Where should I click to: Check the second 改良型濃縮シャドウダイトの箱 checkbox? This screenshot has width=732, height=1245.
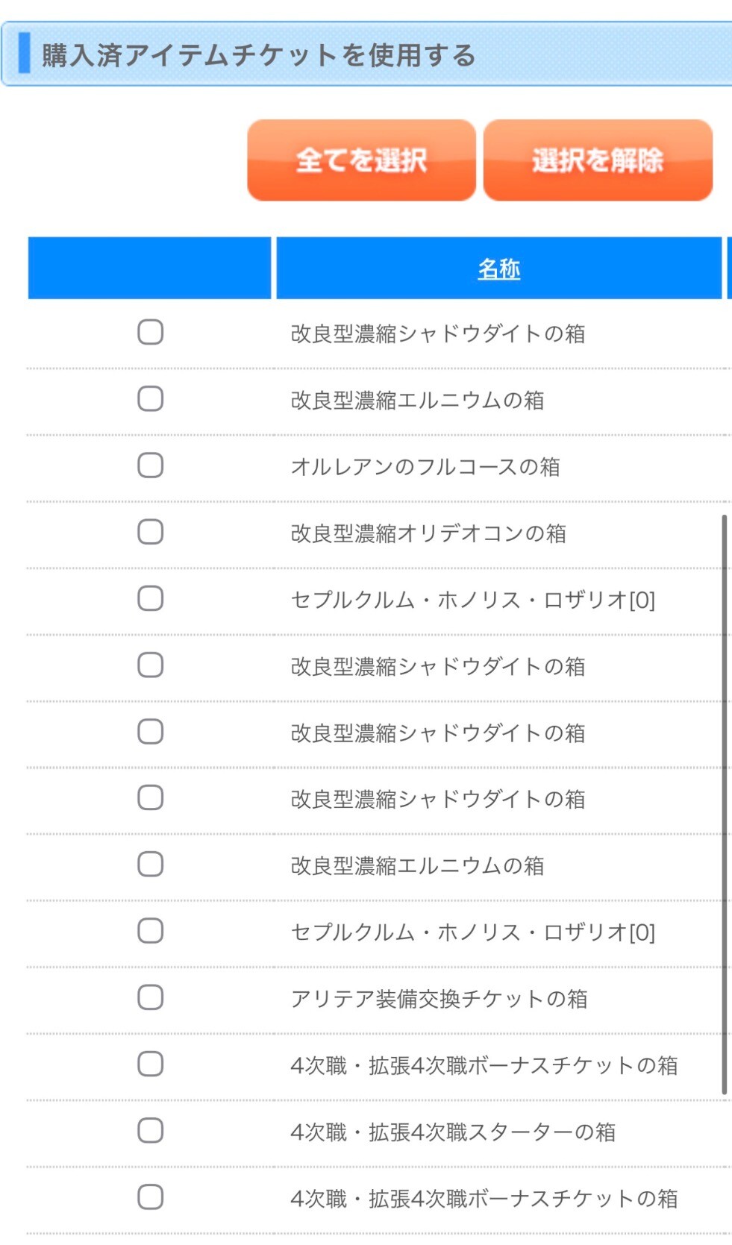click(150, 665)
